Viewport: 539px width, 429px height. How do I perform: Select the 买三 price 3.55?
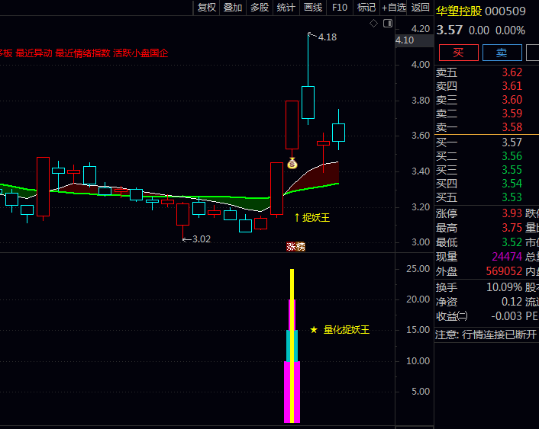point(512,170)
